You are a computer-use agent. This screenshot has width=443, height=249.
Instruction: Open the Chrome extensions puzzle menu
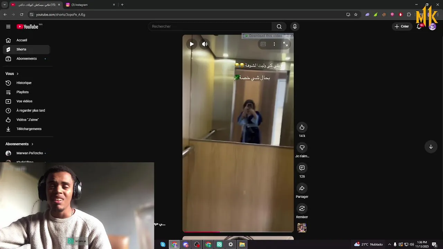pyautogui.click(x=409, y=15)
